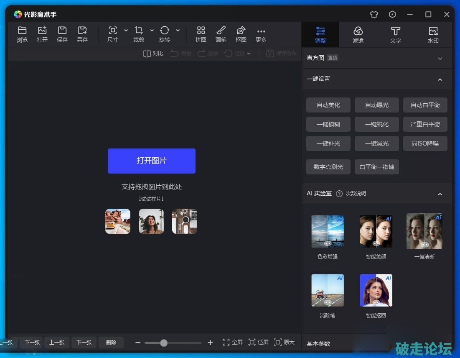Select the Crop (裁剪) tool
The width and height of the screenshot is (460, 358).
tap(139, 34)
